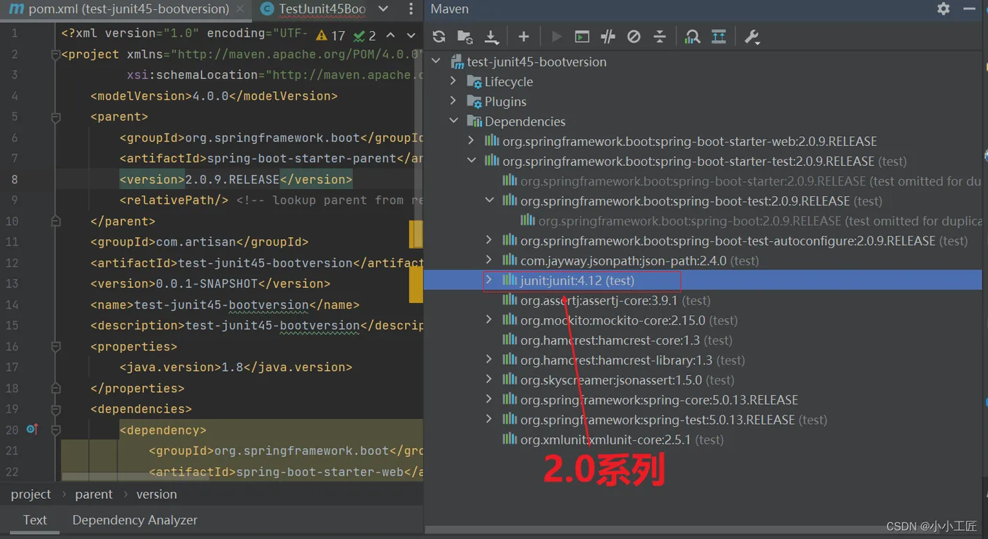Add Maven project with plus icon
Image resolution: width=988 pixels, height=539 pixels.
[x=523, y=37]
